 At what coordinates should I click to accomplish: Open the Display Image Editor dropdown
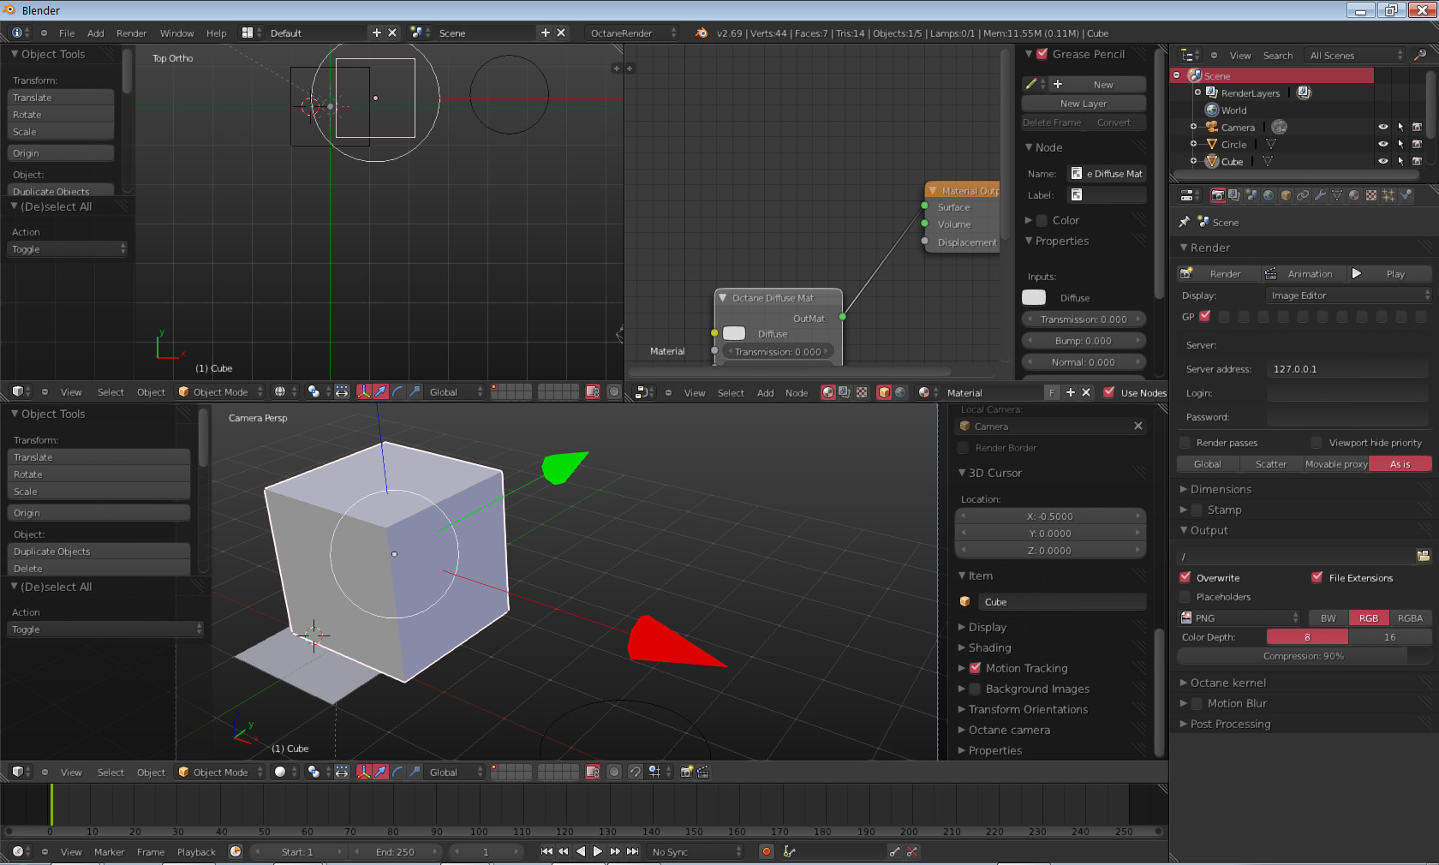(1348, 295)
